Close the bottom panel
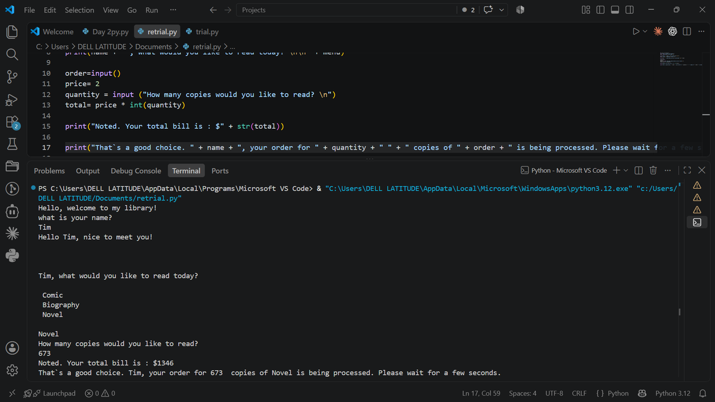The image size is (715, 402). point(701,171)
